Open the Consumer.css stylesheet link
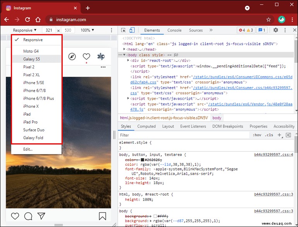Screen dimensions: 298x227 pyautogui.click(x=211, y=90)
